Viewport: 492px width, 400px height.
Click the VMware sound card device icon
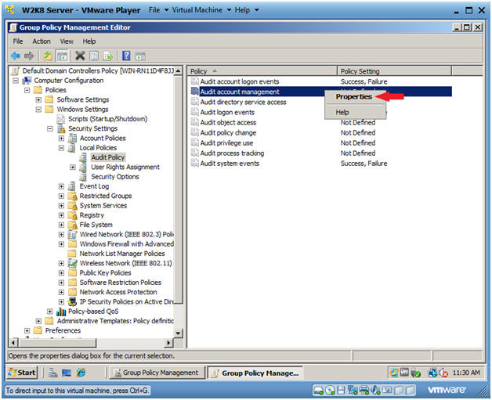pos(375,391)
